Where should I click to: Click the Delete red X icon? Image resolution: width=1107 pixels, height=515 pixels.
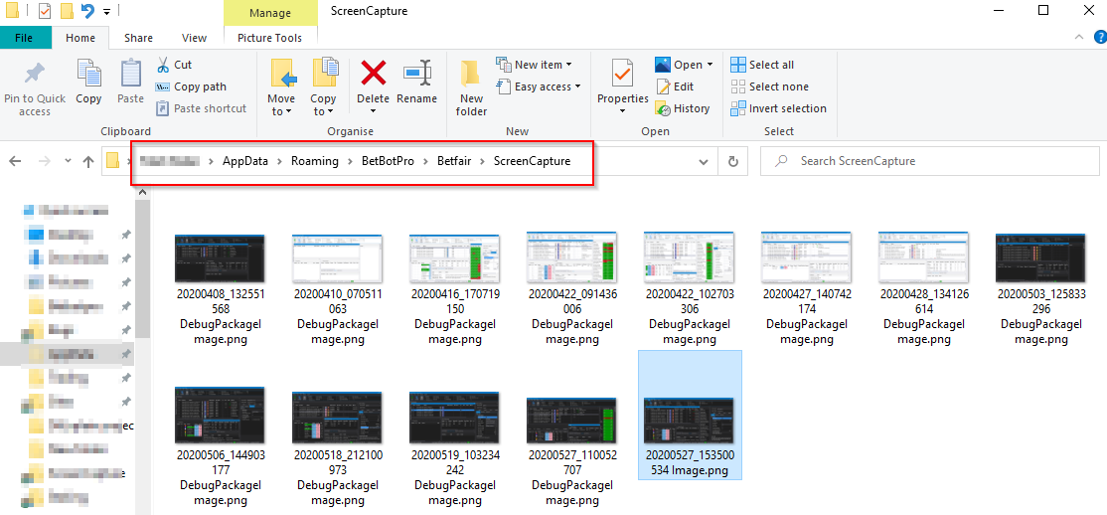[373, 75]
